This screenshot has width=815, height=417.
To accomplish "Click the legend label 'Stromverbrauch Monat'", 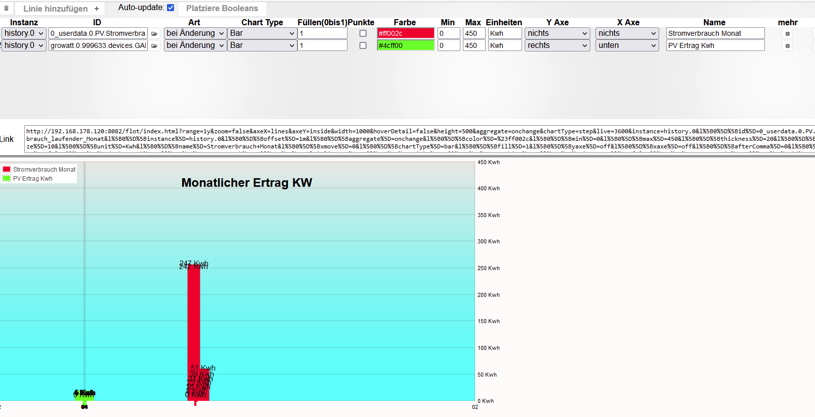I will (x=45, y=170).
